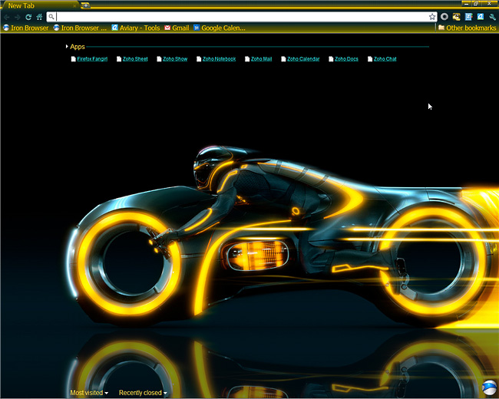Click the new tab button
499x399 pixels.
85,5
